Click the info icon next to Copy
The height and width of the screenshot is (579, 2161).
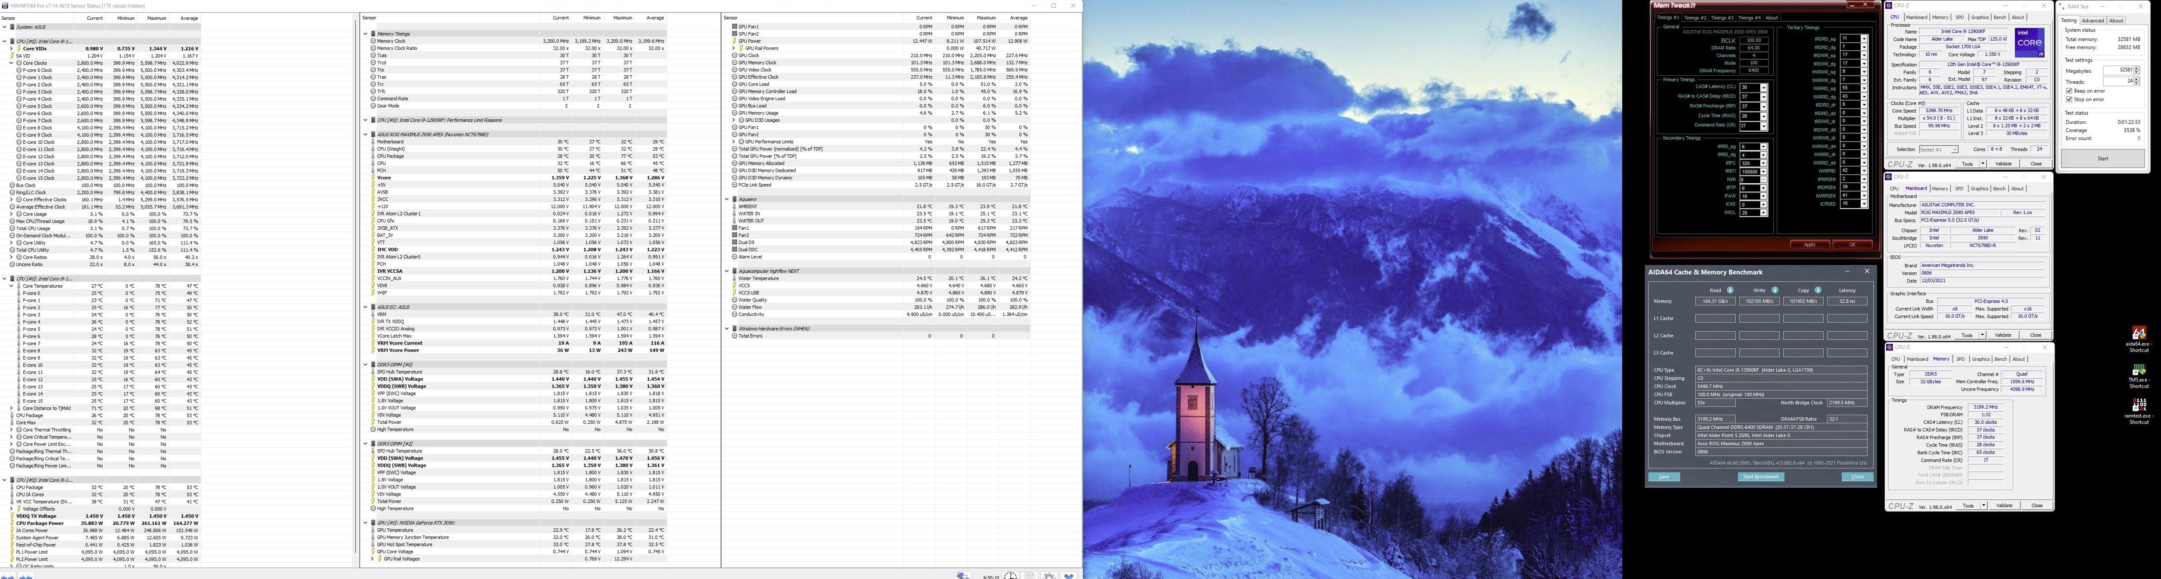[x=1818, y=290]
